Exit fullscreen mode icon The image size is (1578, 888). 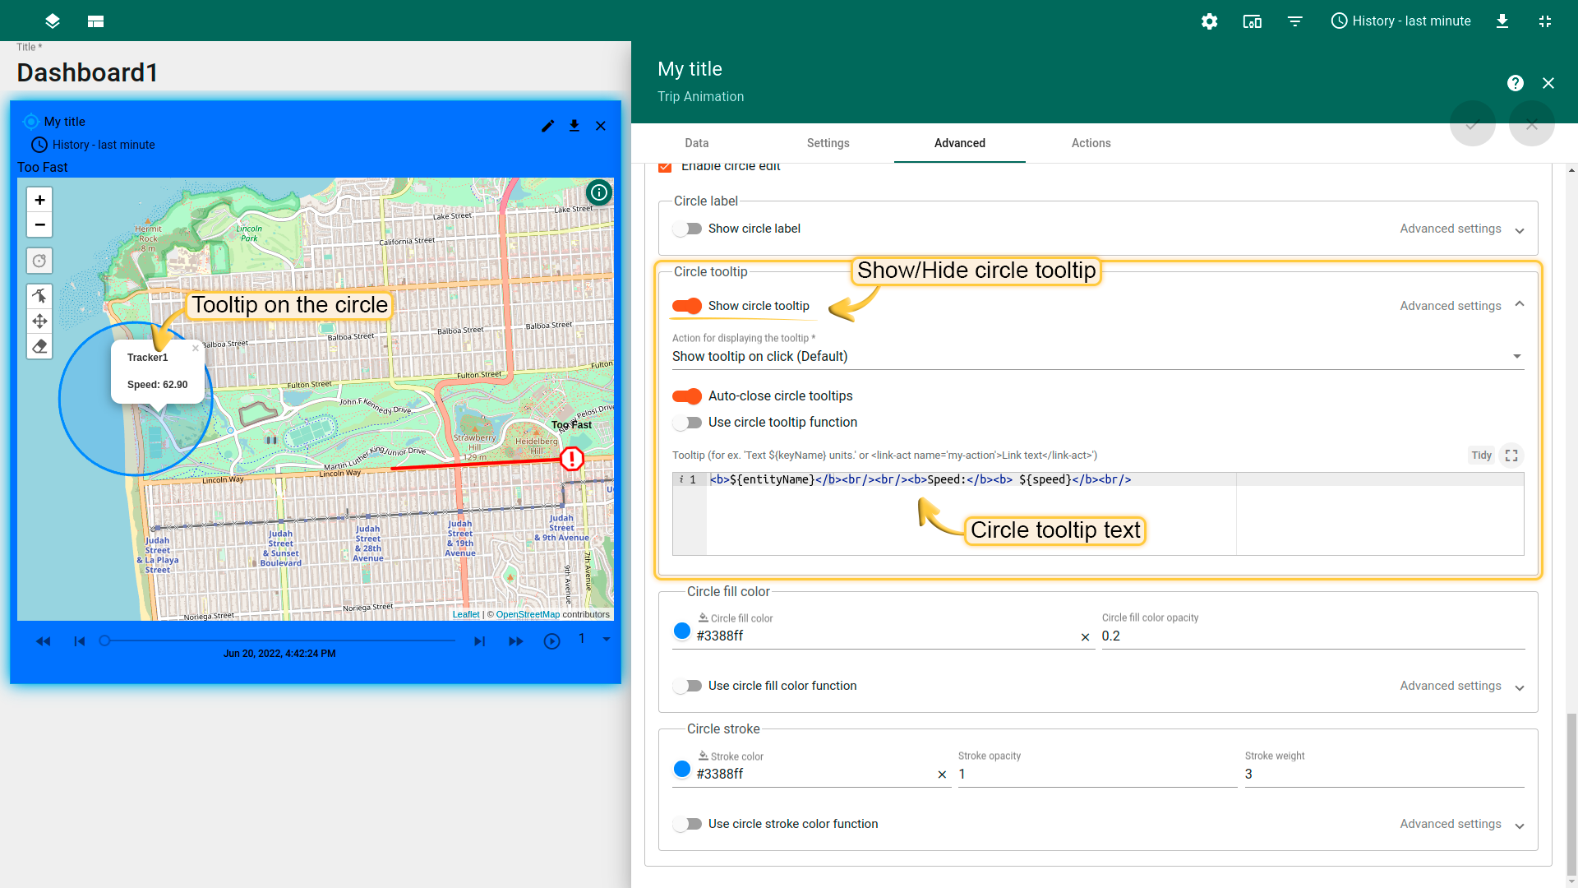coord(1544,21)
